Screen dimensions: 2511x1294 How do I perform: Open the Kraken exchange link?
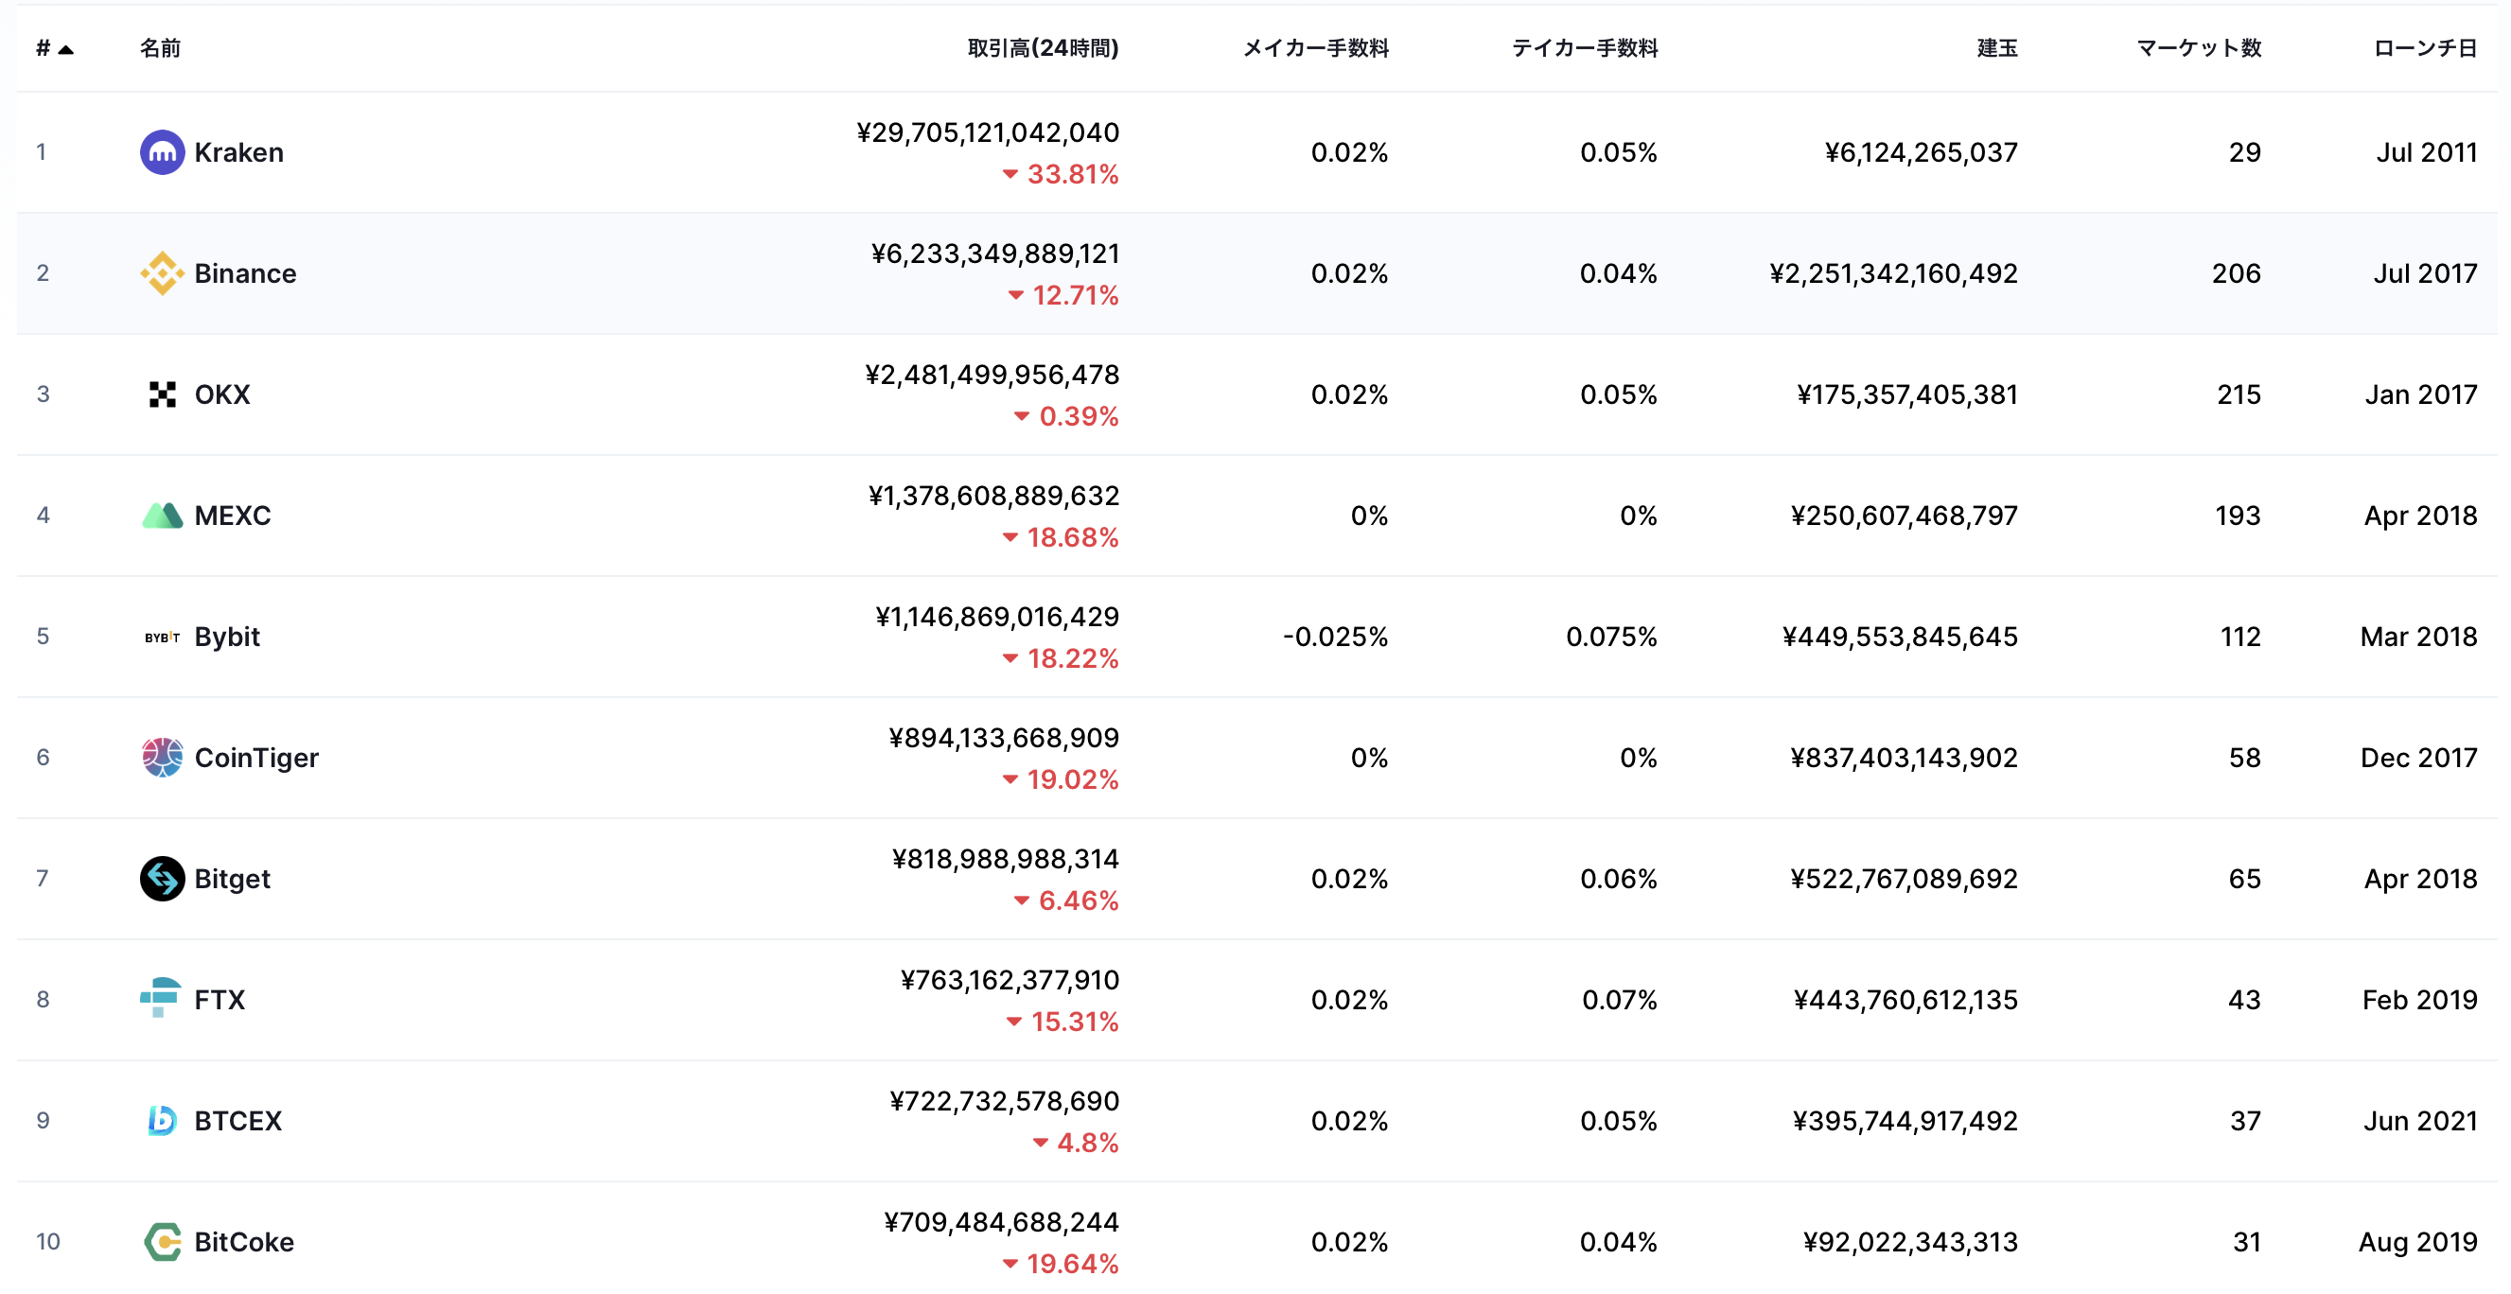[238, 152]
